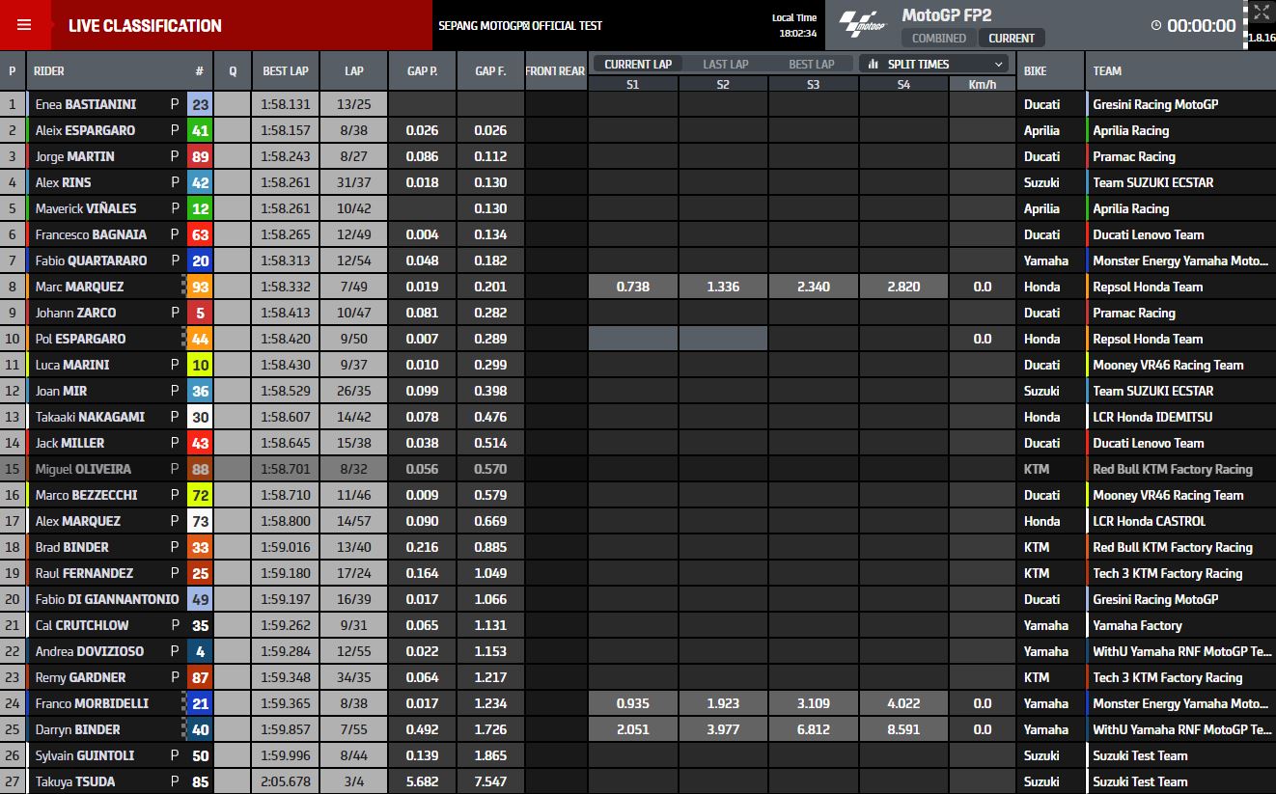The width and height of the screenshot is (1276, 794).
Task: Click the best lap 2:05.678
Action: coord(286,781)
